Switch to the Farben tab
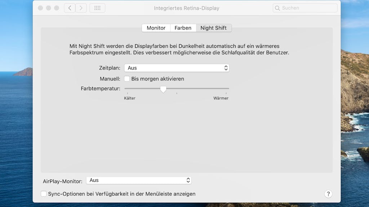The height and width of the screenshot is (207, 369). click(183, 28)
